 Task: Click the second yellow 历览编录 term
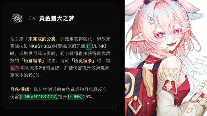click(x=83, y=61)
